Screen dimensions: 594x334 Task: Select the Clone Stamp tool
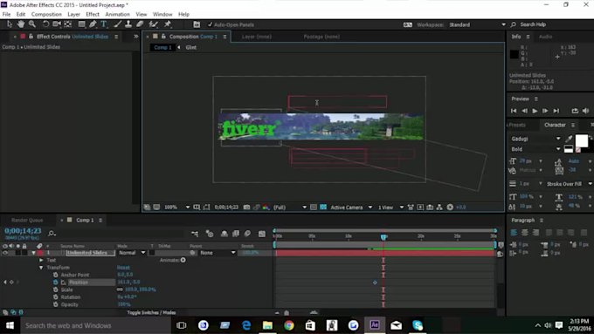coord(128,24)
